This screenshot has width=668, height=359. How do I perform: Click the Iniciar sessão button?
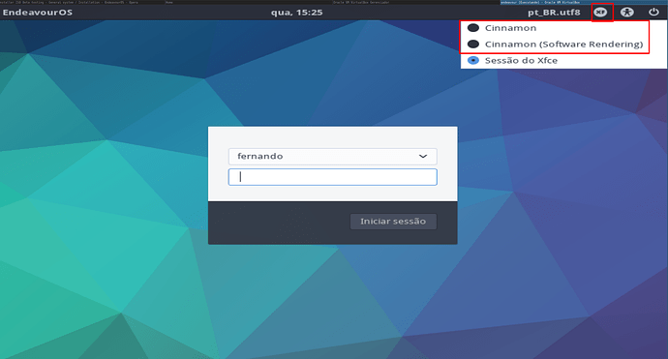point(393,222)
